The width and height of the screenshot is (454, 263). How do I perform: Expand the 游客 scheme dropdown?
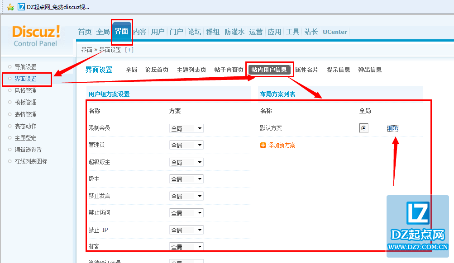186,247
